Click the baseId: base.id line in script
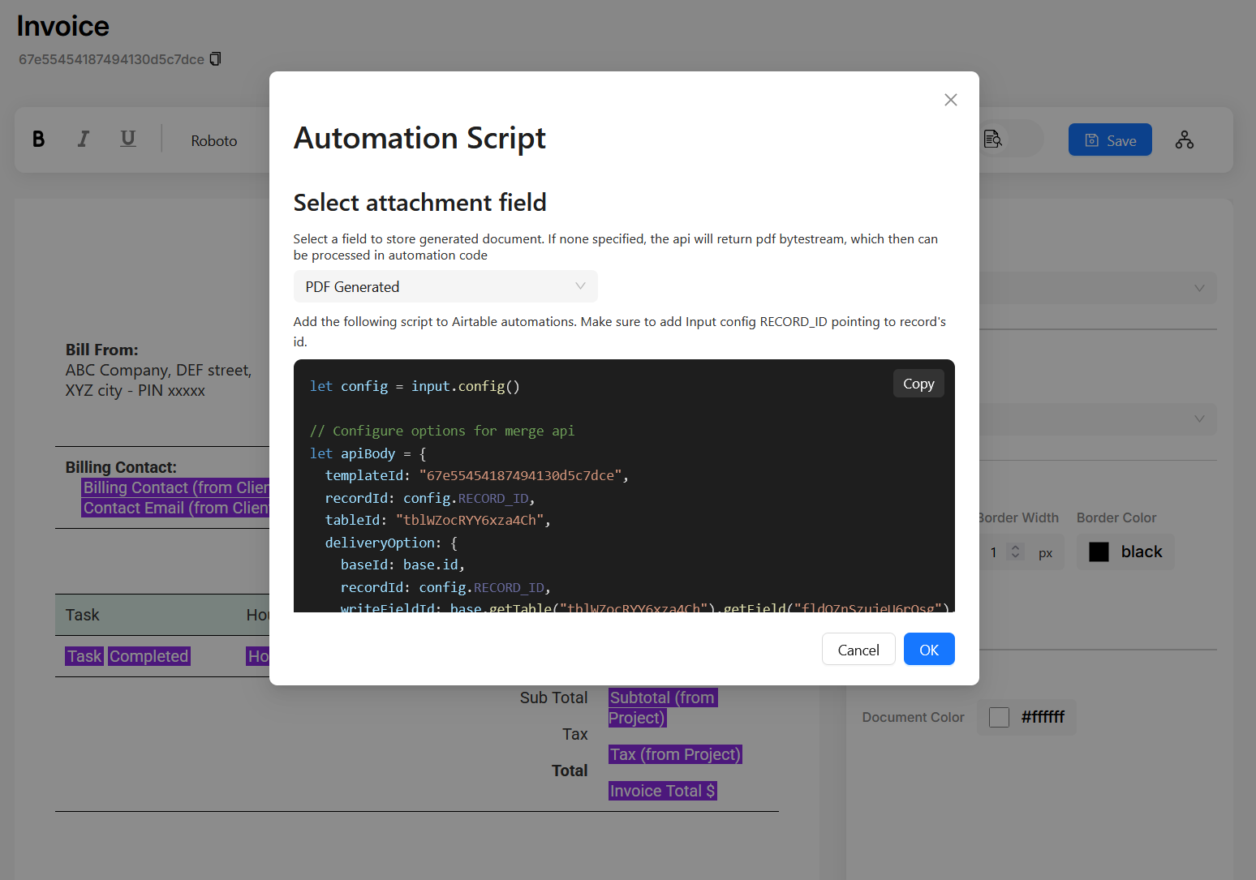1256x880 pixels. [x=402, y=564]
